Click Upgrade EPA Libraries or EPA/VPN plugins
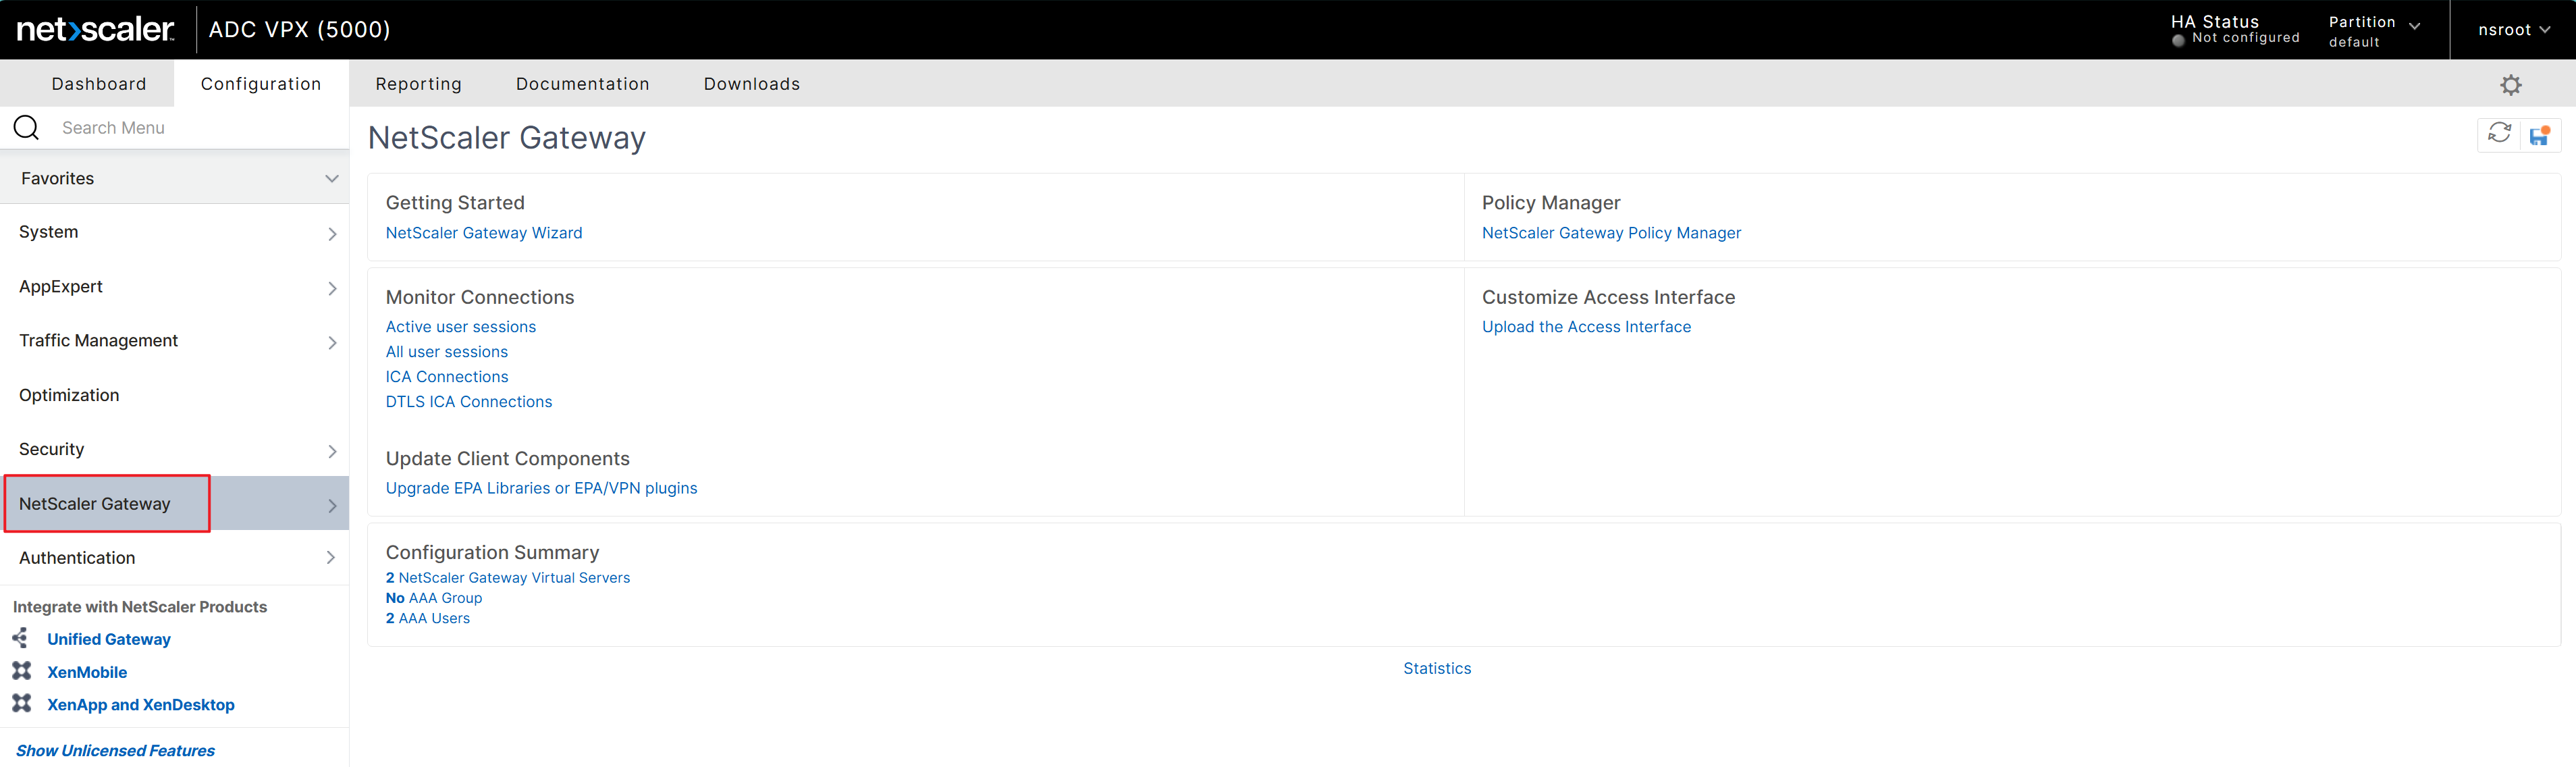 click(542, 488)
